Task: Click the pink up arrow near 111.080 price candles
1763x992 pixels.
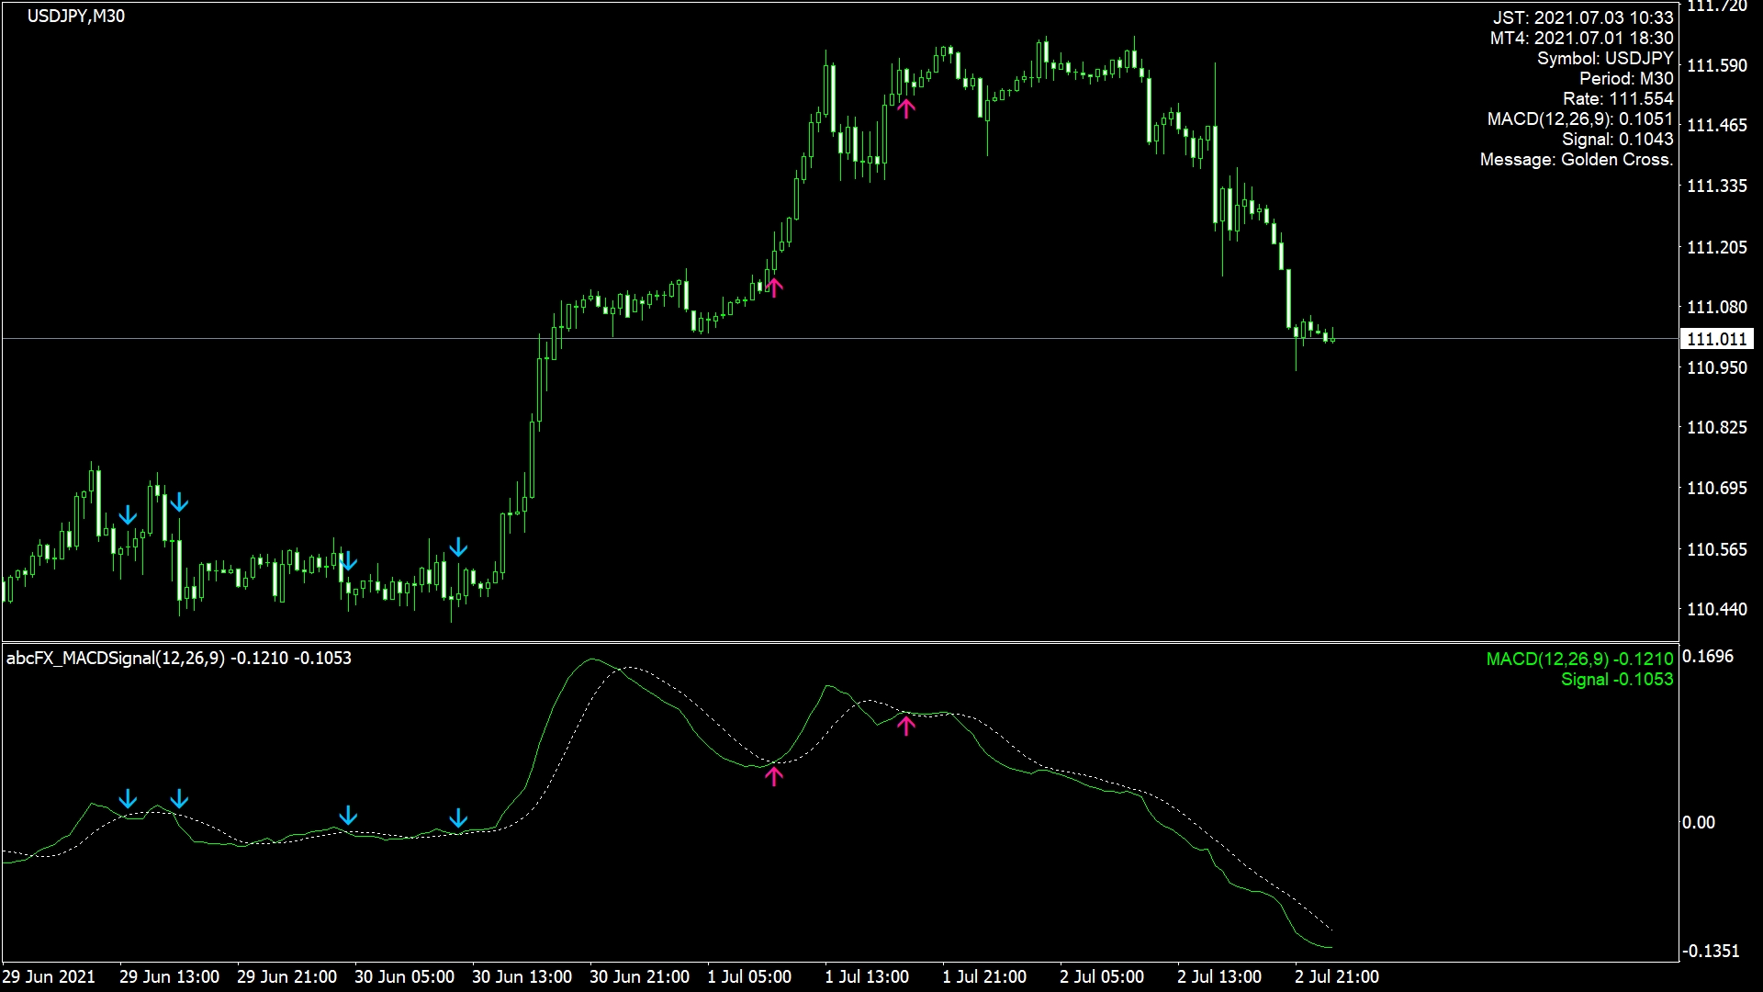Action: (774, 287)
